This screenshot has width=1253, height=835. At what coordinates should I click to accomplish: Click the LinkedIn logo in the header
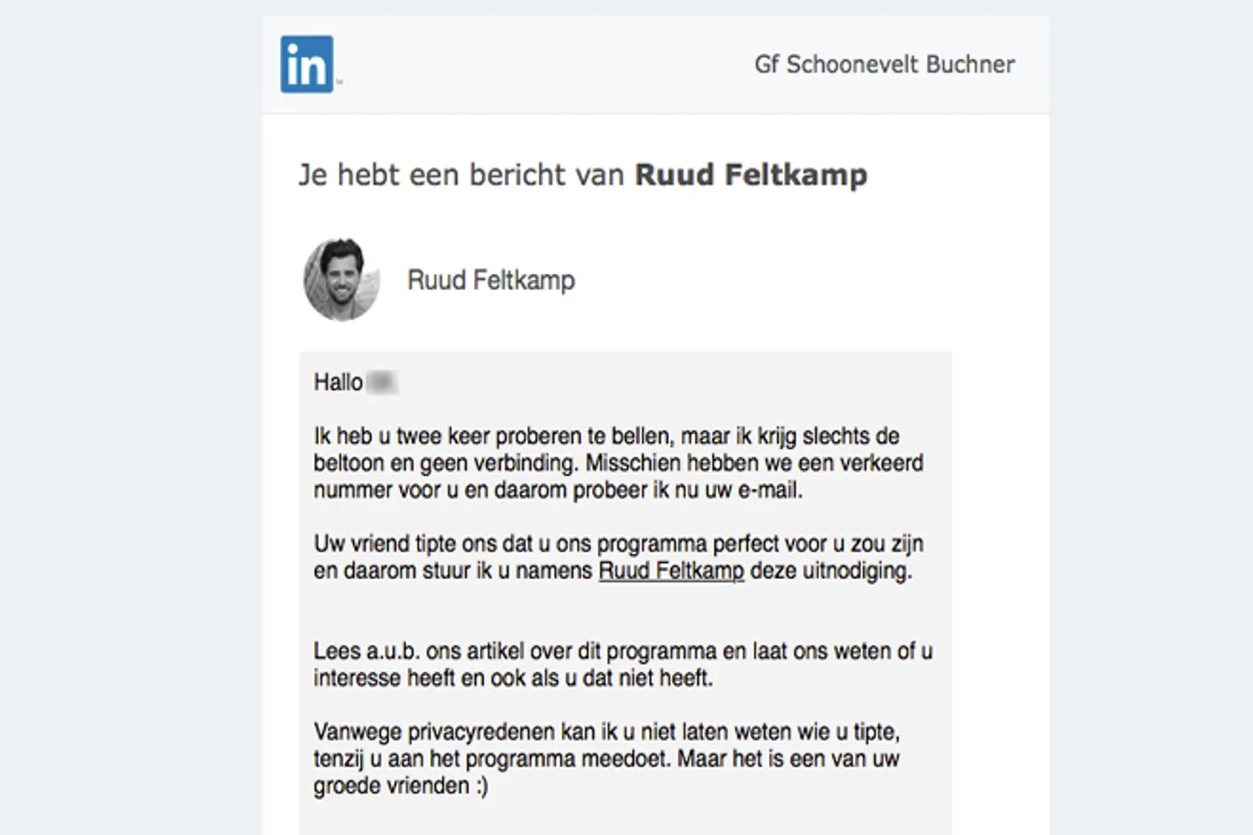point(307,64)
